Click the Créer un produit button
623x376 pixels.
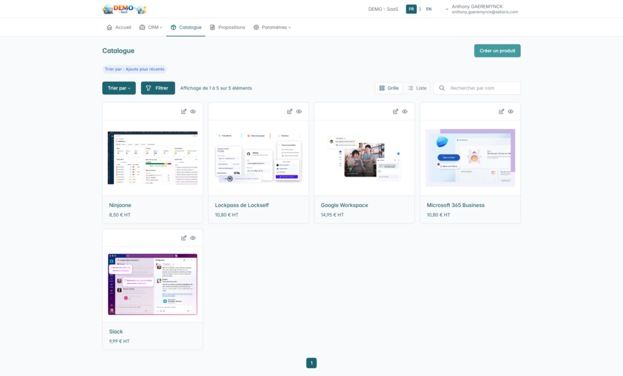pyautogui.click(x=497, y=51)
